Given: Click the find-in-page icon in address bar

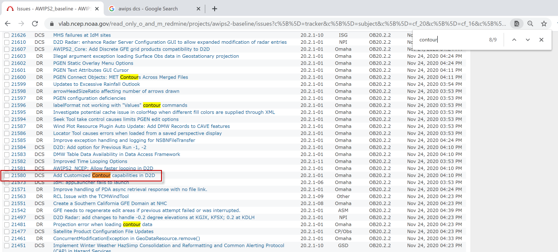Looking at the screenshot, I should click(517, 24).
